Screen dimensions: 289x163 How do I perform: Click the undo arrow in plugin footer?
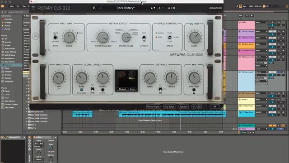(194, 107)
